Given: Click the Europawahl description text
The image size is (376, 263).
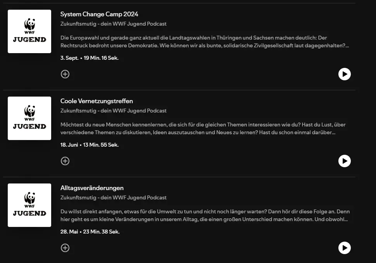Looking at the screenshot, I should (x=205, y=42).
